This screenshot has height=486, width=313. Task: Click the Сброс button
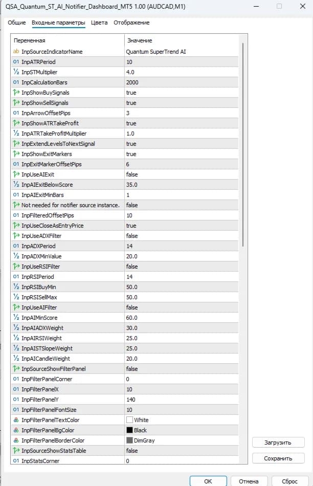290,481
